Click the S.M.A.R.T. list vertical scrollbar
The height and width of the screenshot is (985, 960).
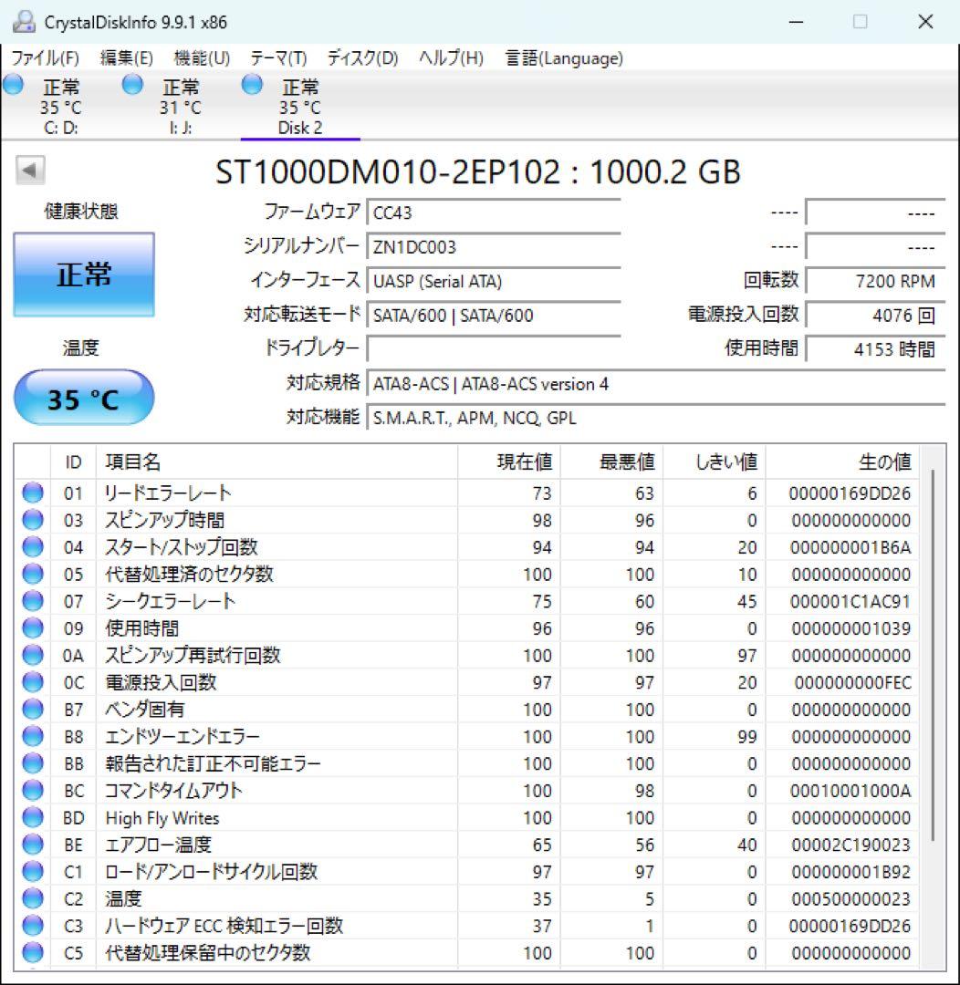(933, 653)
